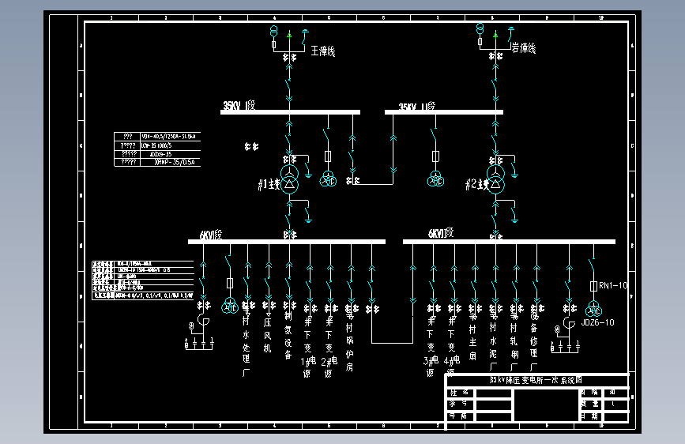Click the JDZ6-10 voltage transformer label
Viewport: 685px width, 444px height.
[x=597, y=322]
